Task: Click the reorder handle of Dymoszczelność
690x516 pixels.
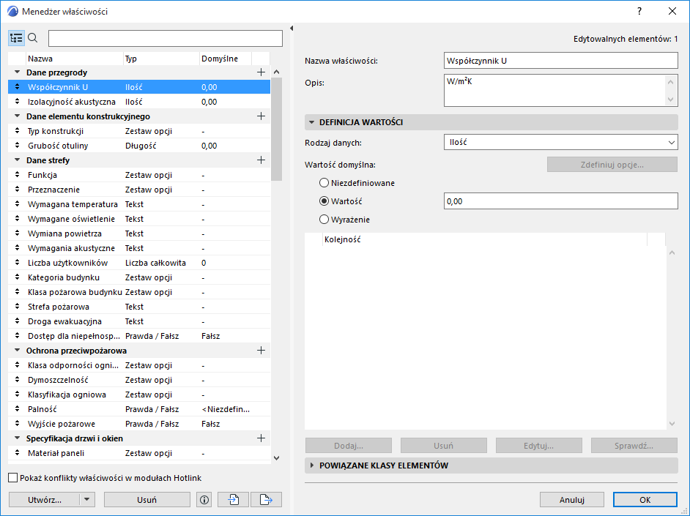Action: click(17, 380)
